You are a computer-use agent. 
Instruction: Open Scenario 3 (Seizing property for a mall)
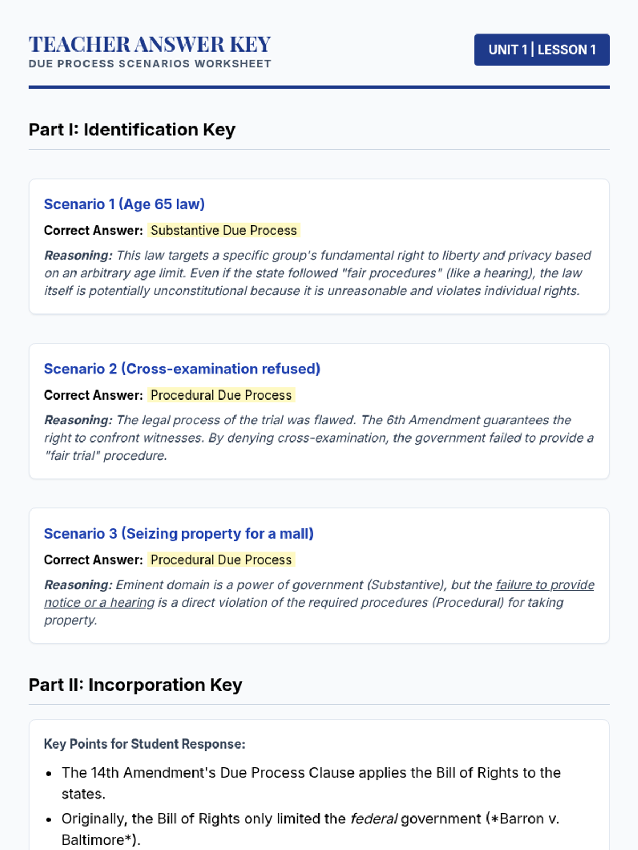(x=179, y=533)
